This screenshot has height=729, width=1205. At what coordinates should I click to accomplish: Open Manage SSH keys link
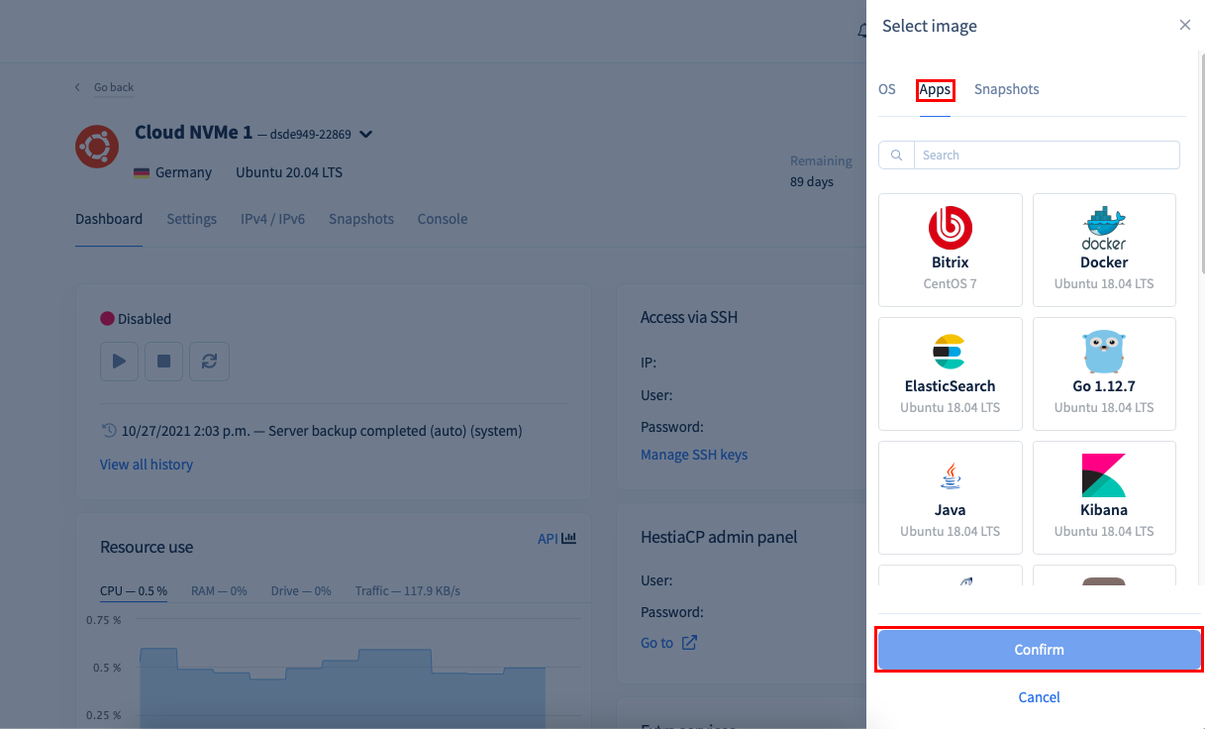coord(694,455)
